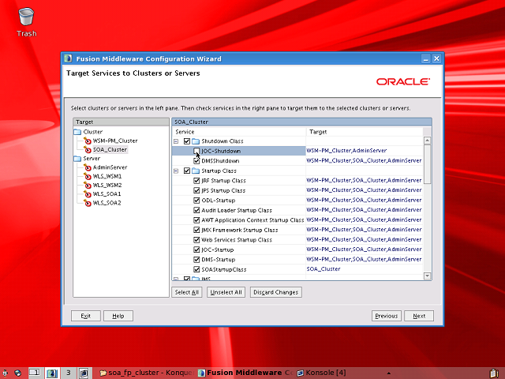Collapse the Shutdown Class tree node
The width and height of the screenshot is (505, 379).
tap(176, 141)
